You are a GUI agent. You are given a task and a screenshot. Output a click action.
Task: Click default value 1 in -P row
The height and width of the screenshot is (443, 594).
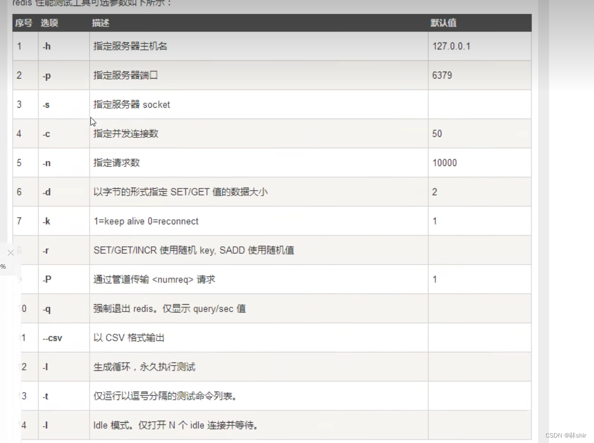tap(434, 280)
